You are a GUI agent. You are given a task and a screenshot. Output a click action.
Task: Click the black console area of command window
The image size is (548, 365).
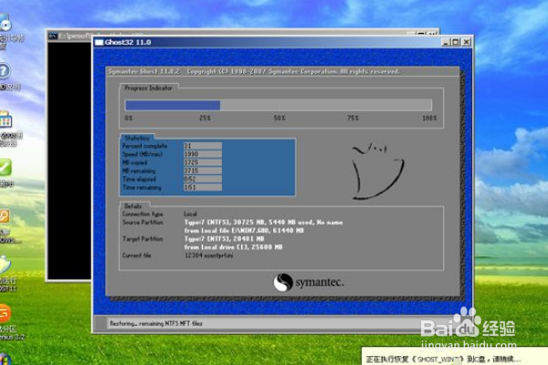pos(69,161)
